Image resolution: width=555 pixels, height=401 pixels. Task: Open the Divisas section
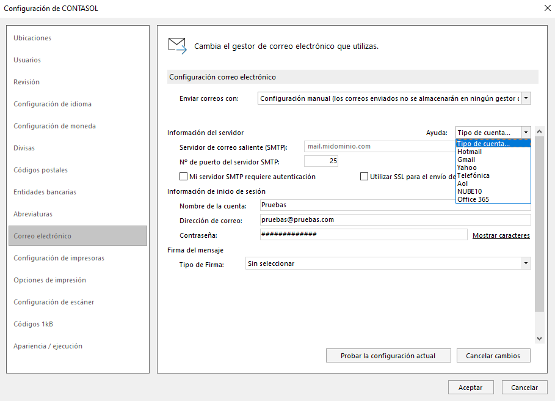tap(24, 148)
